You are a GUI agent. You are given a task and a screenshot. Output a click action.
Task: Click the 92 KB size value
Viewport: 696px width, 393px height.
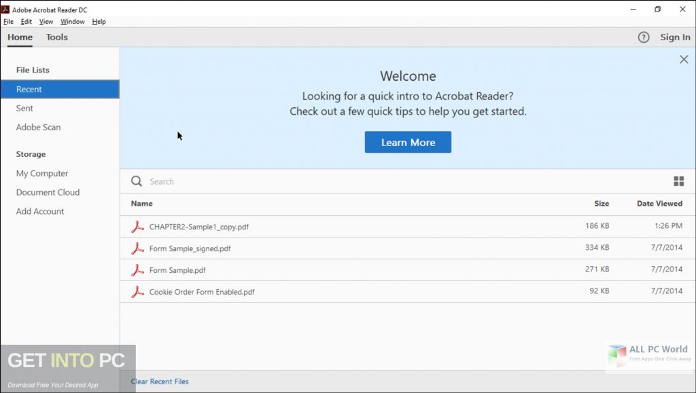pyautogui.click(x=599, y=291)
